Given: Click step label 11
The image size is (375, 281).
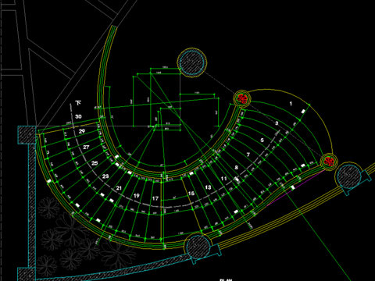Looking at the screenshot, I should tap(224, 179).
